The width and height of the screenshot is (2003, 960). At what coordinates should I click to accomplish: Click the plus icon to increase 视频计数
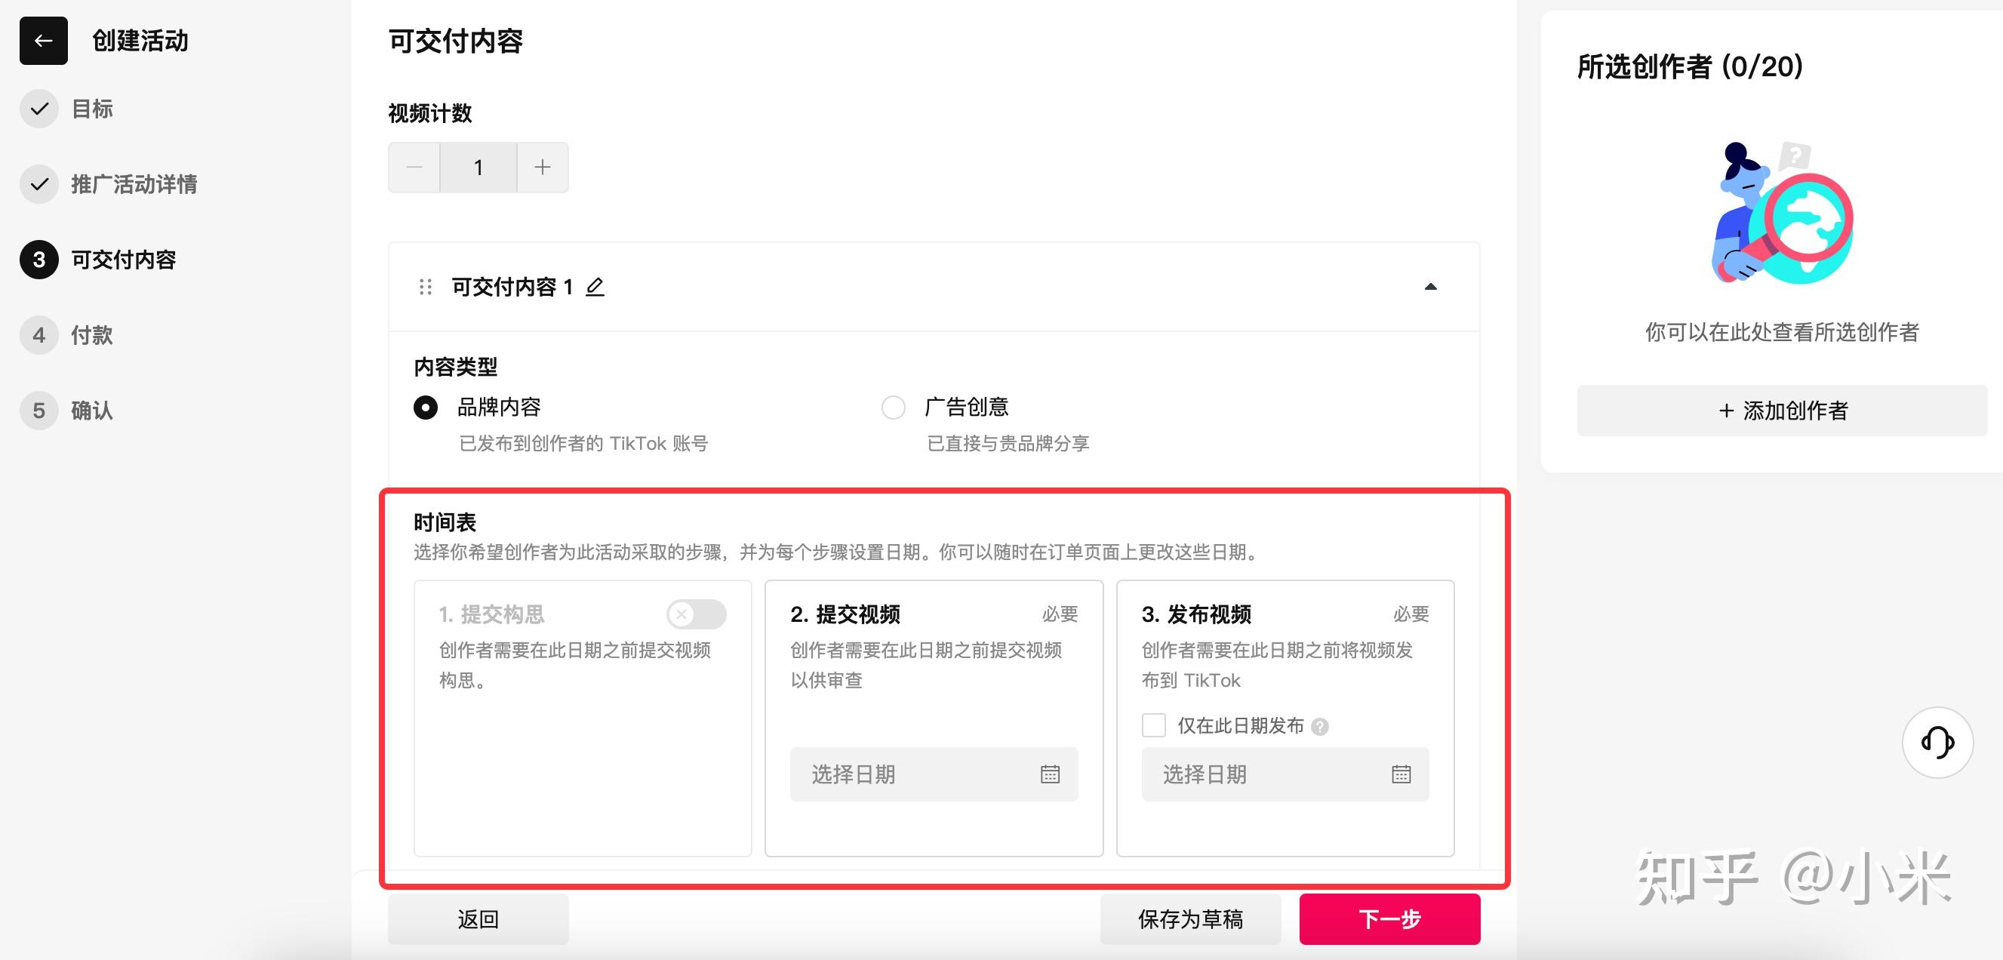click(542, 166)
